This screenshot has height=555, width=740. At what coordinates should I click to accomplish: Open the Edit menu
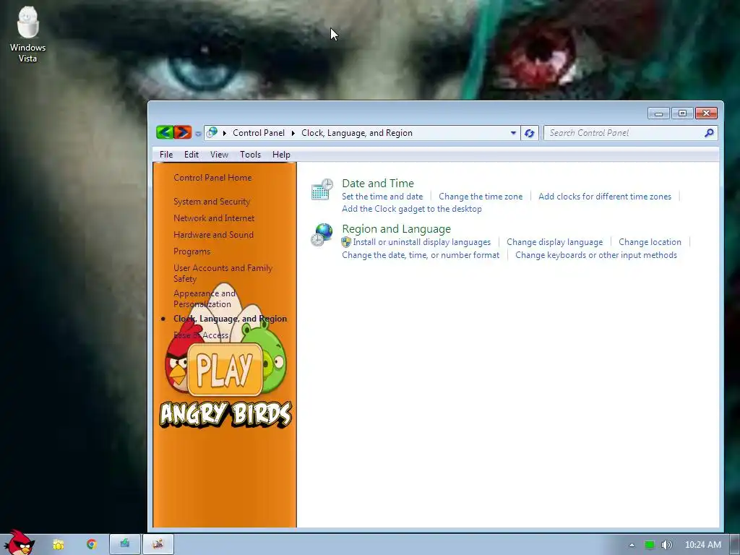(x=191, y=155)
